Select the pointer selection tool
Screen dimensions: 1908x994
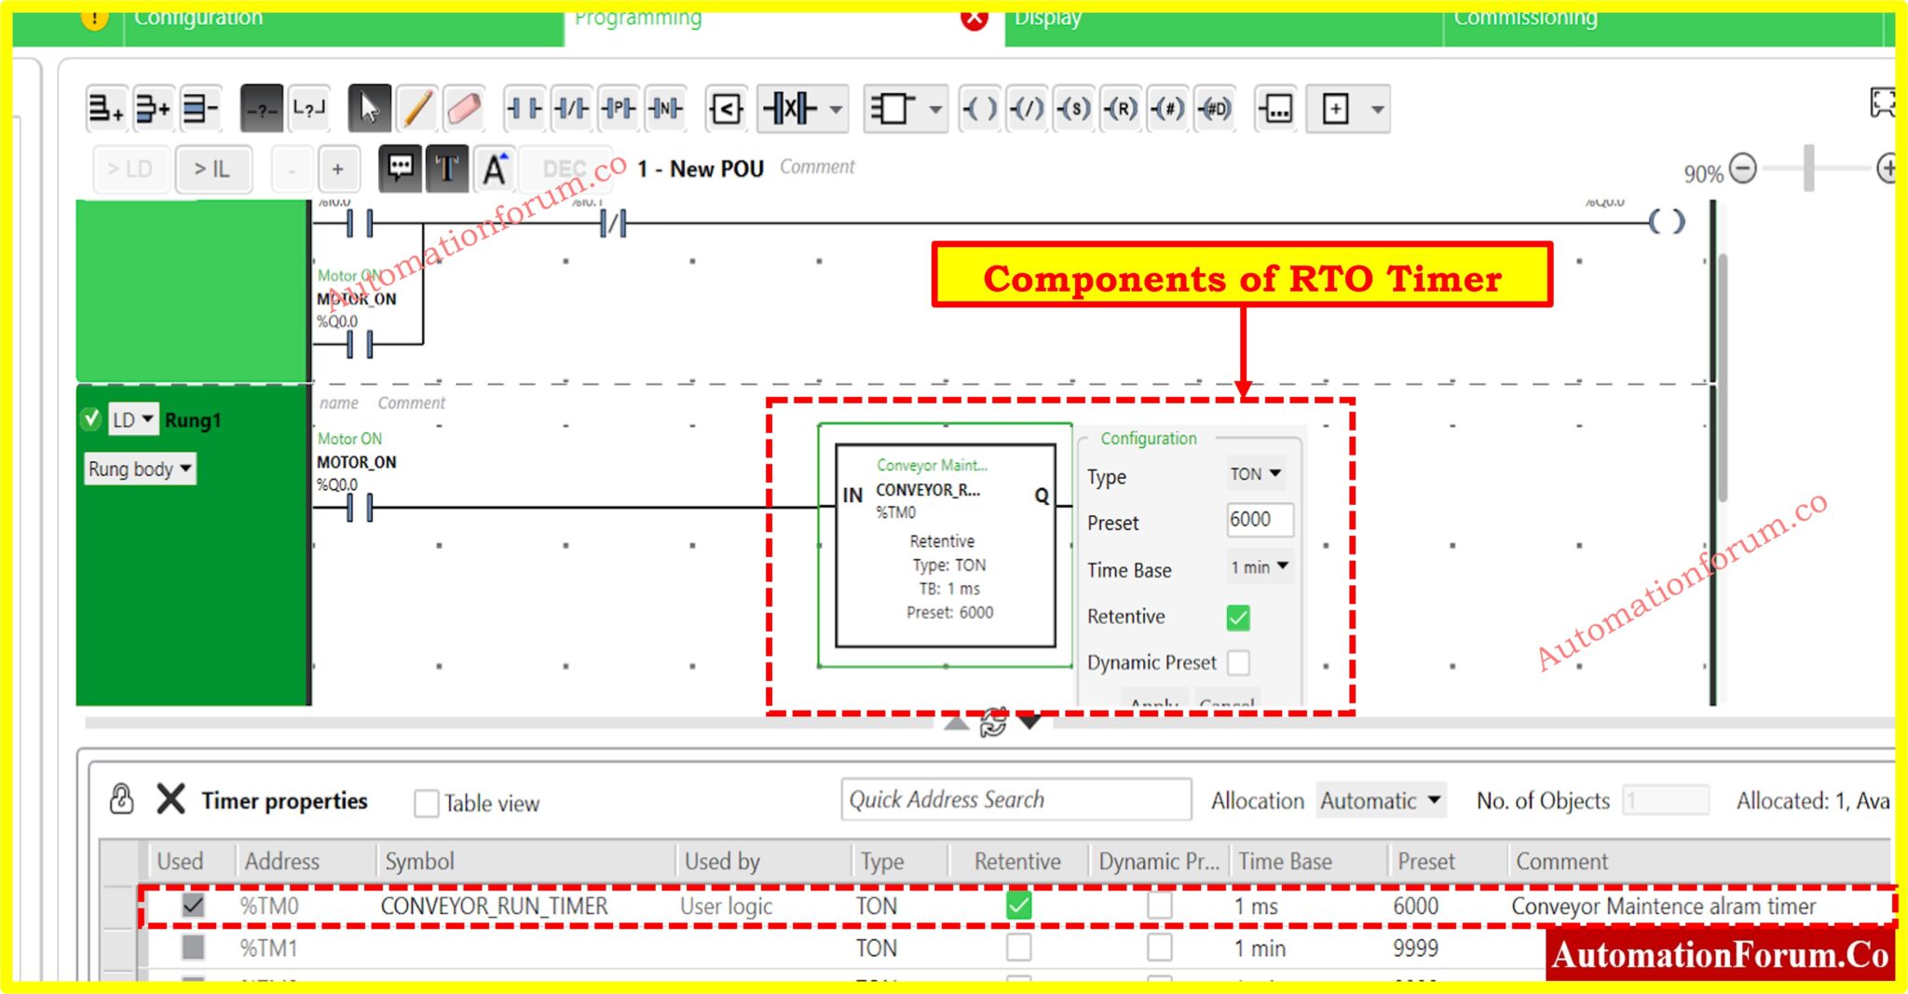click(369, 108)
